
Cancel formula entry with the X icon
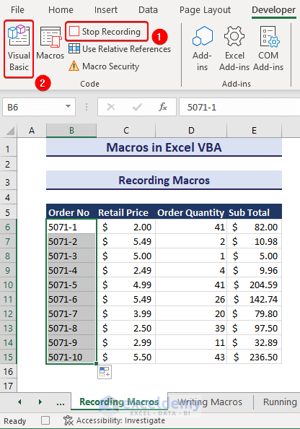tap(111, 107)
